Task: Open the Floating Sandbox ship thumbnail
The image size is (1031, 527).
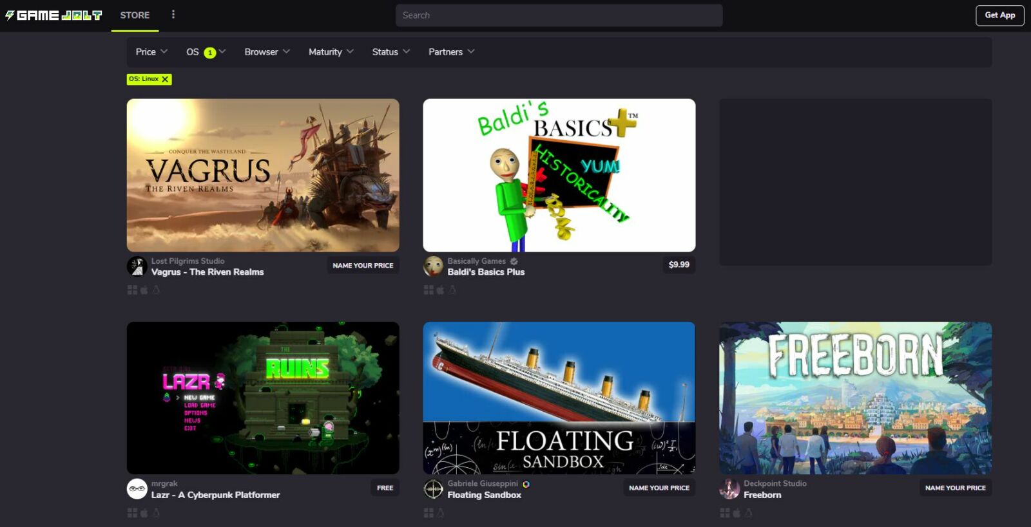Action: click(559, 398)
